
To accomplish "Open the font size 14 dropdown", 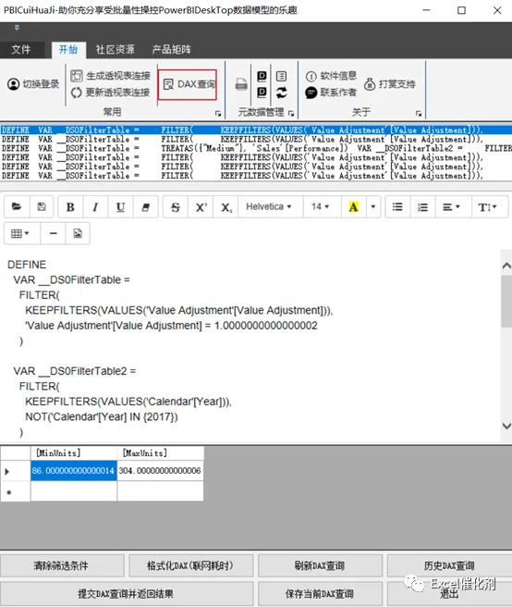I will (x=320, y=206).
